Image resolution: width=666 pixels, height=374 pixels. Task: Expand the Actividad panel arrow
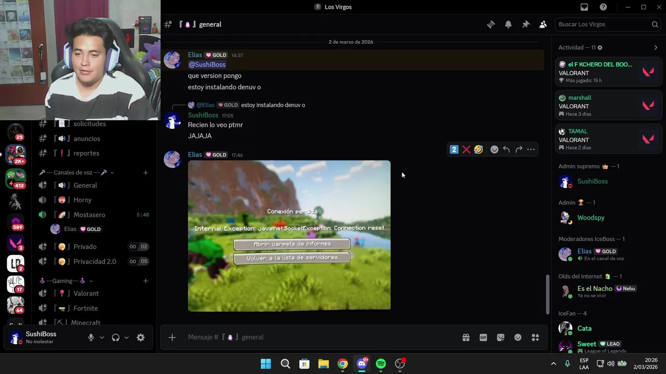click(656, 47)
